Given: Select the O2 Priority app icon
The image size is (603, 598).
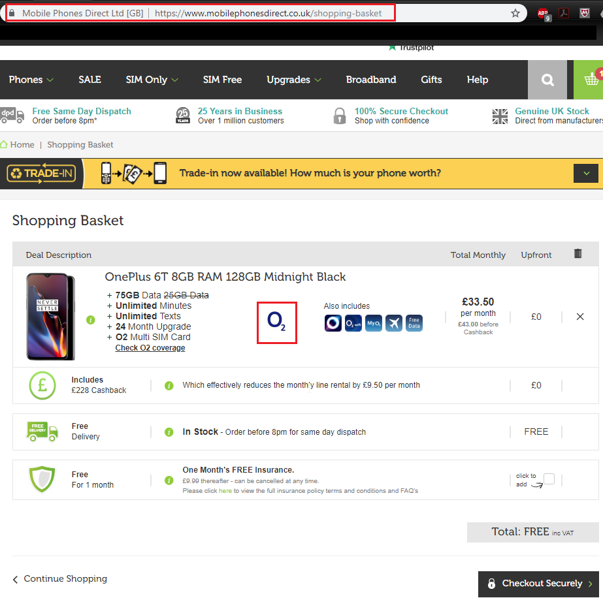Looking at the screenshot, I should click(333, 323).
